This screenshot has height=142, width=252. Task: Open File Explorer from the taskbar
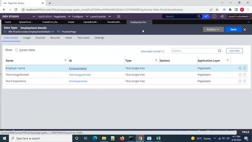(x=104, y=138)
